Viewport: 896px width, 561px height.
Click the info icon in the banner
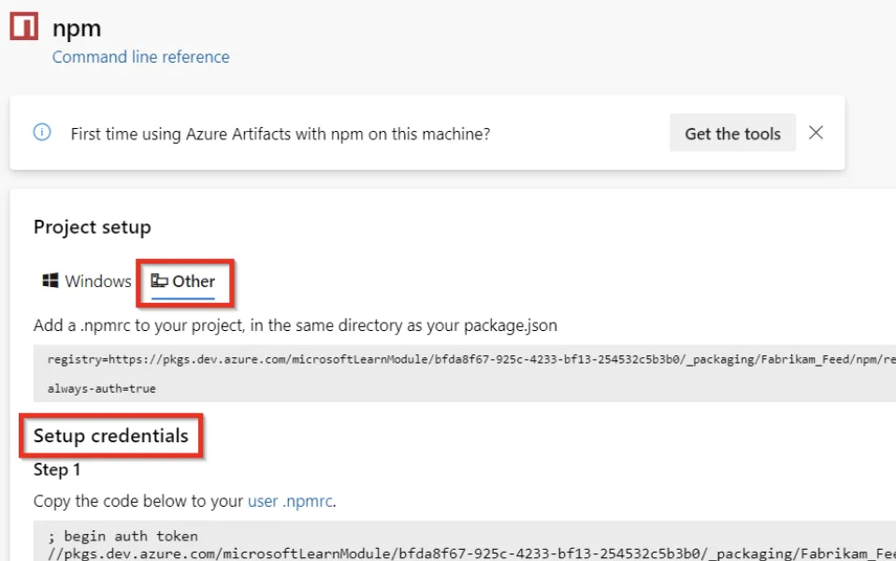[42, 133]
